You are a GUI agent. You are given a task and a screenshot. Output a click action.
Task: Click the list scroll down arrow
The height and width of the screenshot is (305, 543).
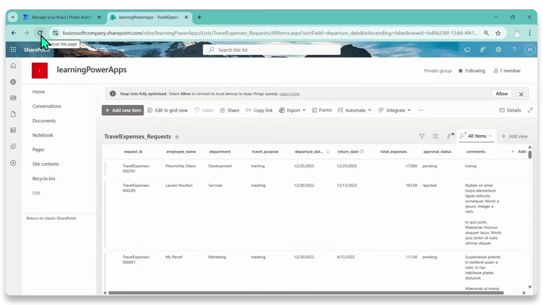(530, 287)
